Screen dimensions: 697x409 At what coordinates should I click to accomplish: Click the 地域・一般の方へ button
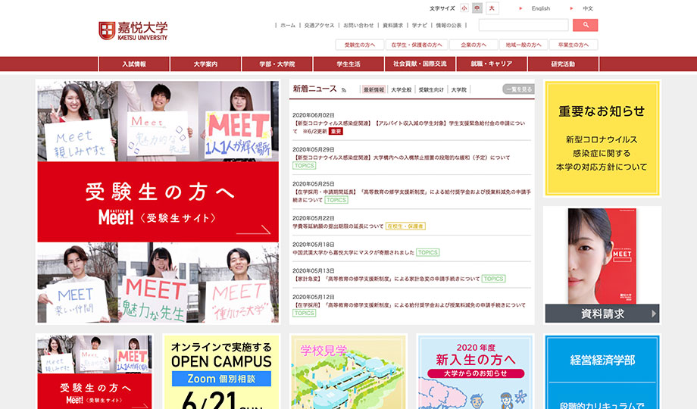pos(524,45)
